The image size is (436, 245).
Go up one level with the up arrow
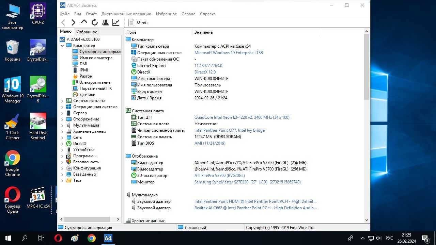(x=84, y=22)
